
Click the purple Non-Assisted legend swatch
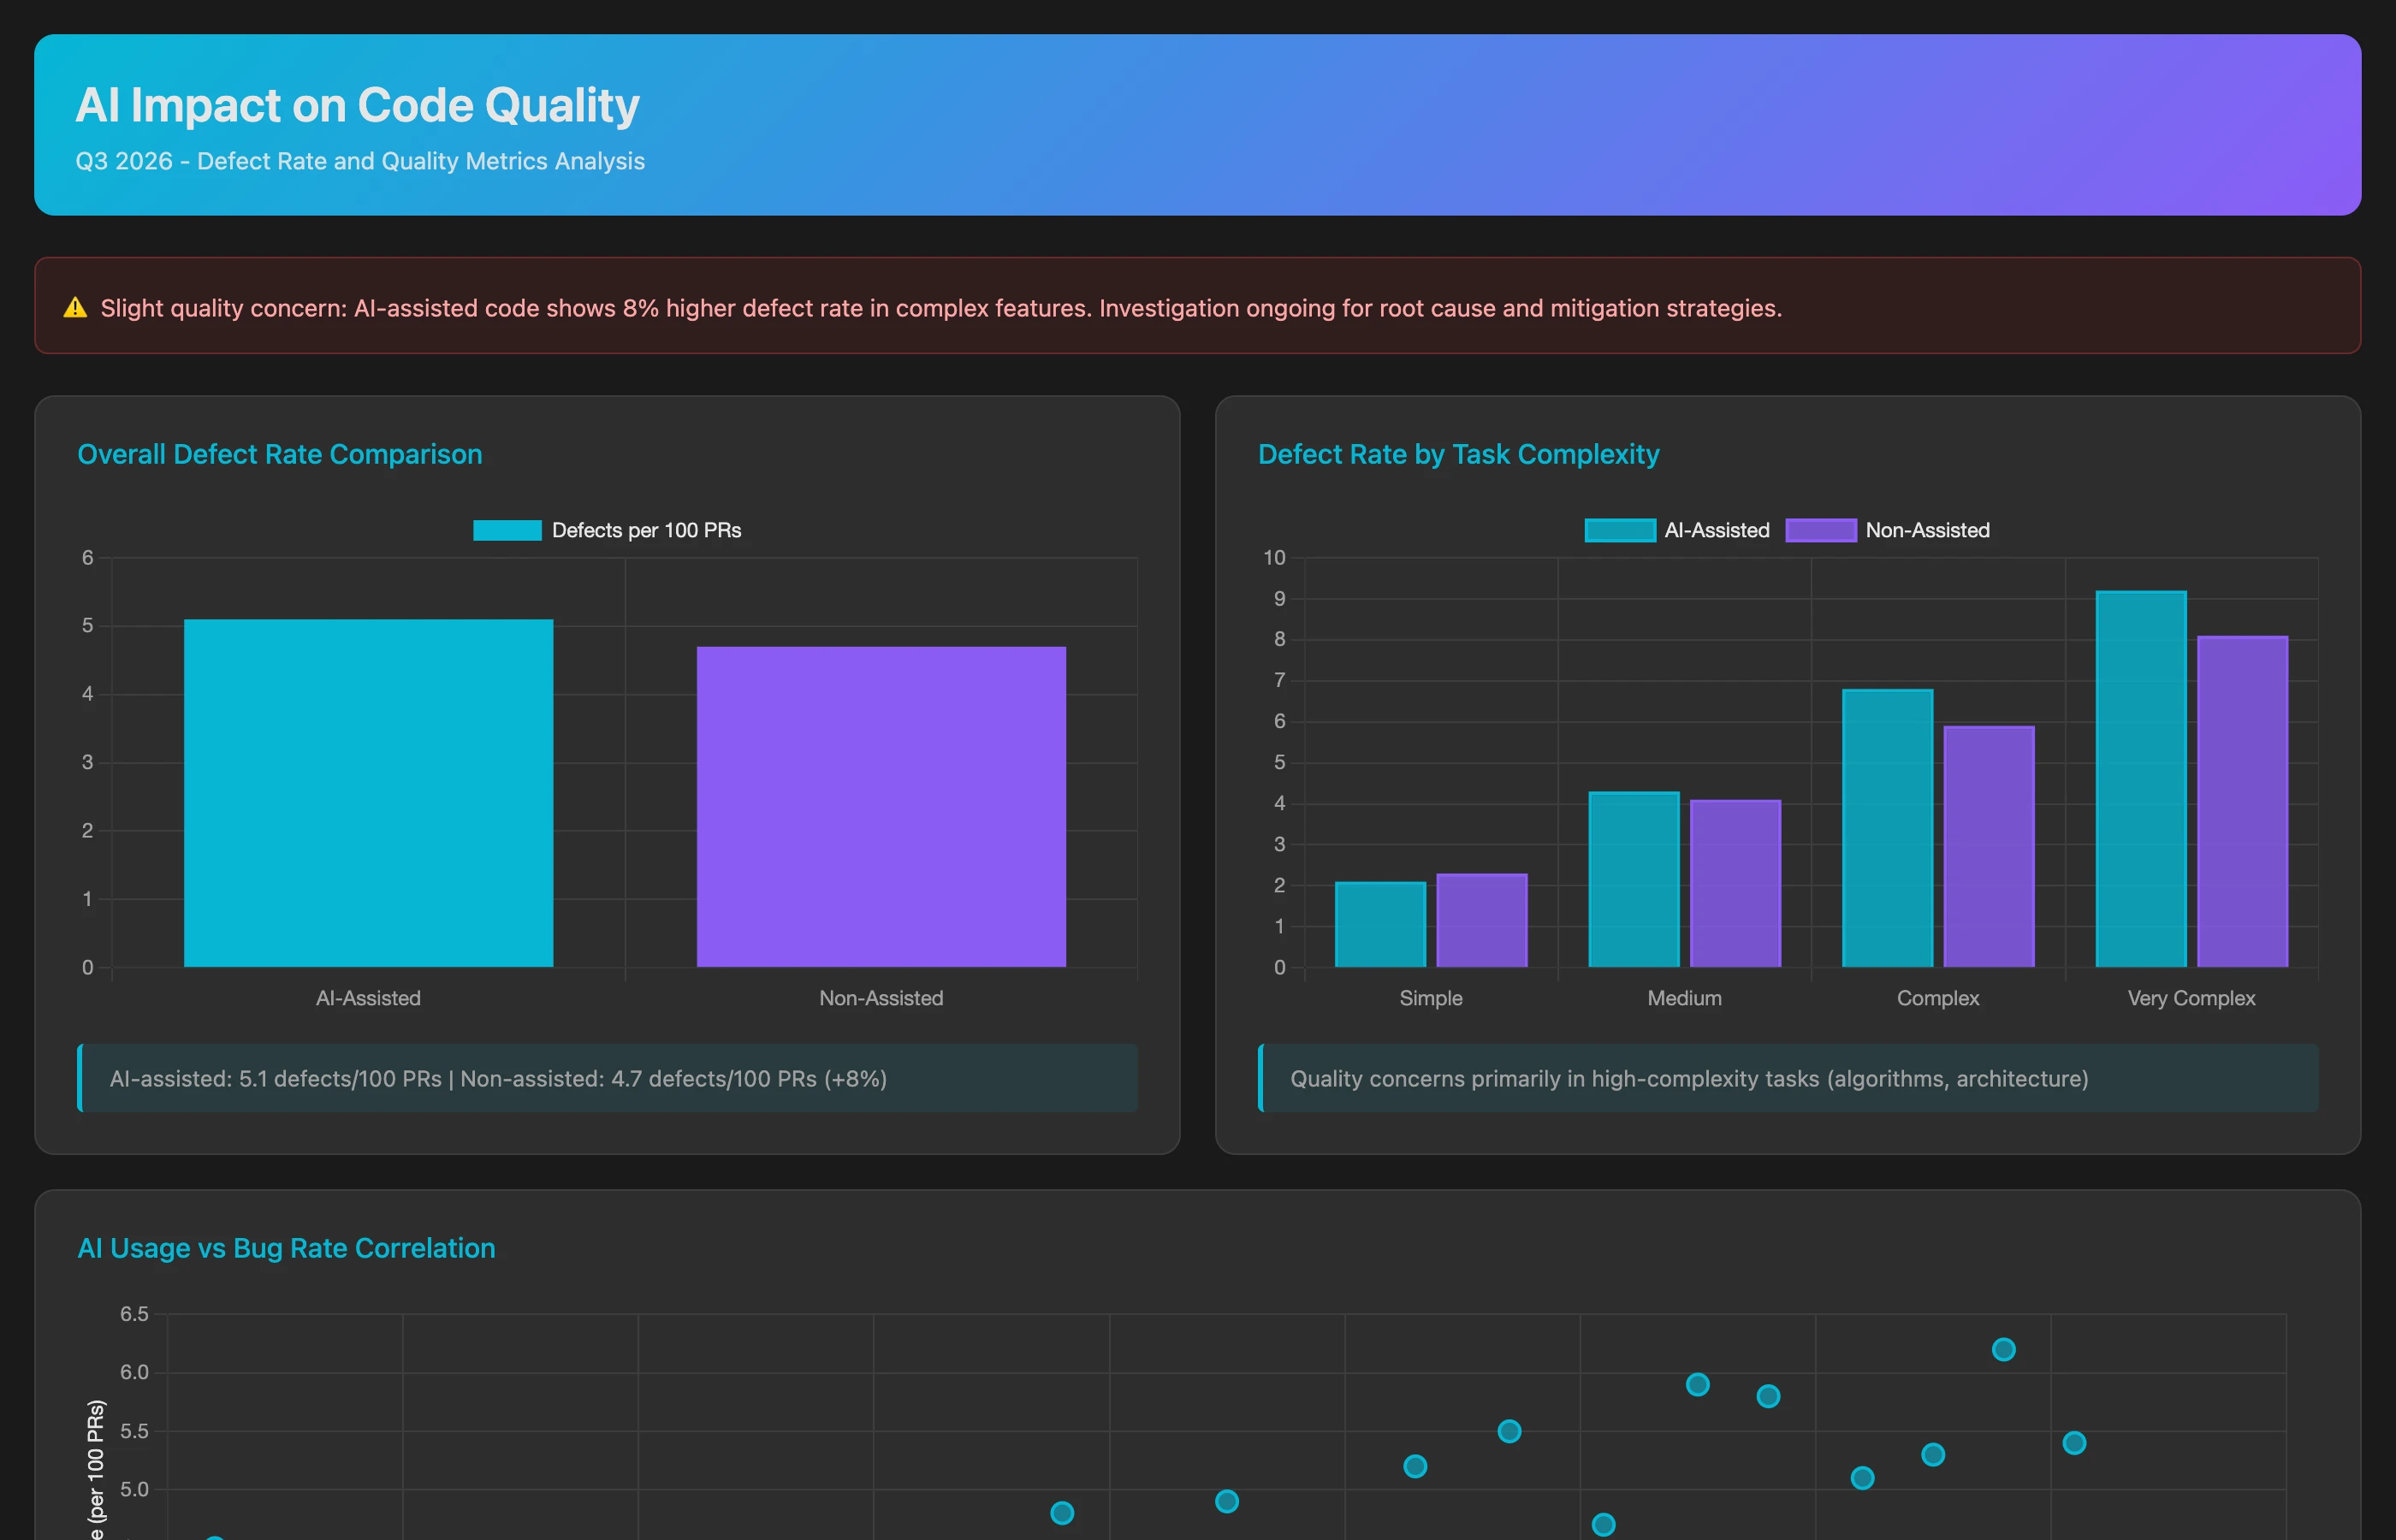[x=1821, y=530]
